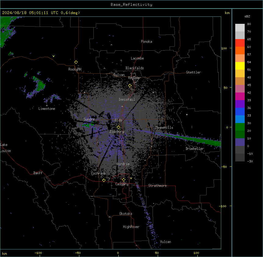
Task: Click the Innisfail city label
Action: 127,100
